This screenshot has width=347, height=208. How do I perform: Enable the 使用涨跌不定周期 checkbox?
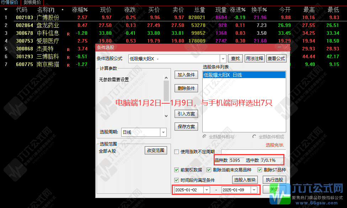[x=177, y=151]
